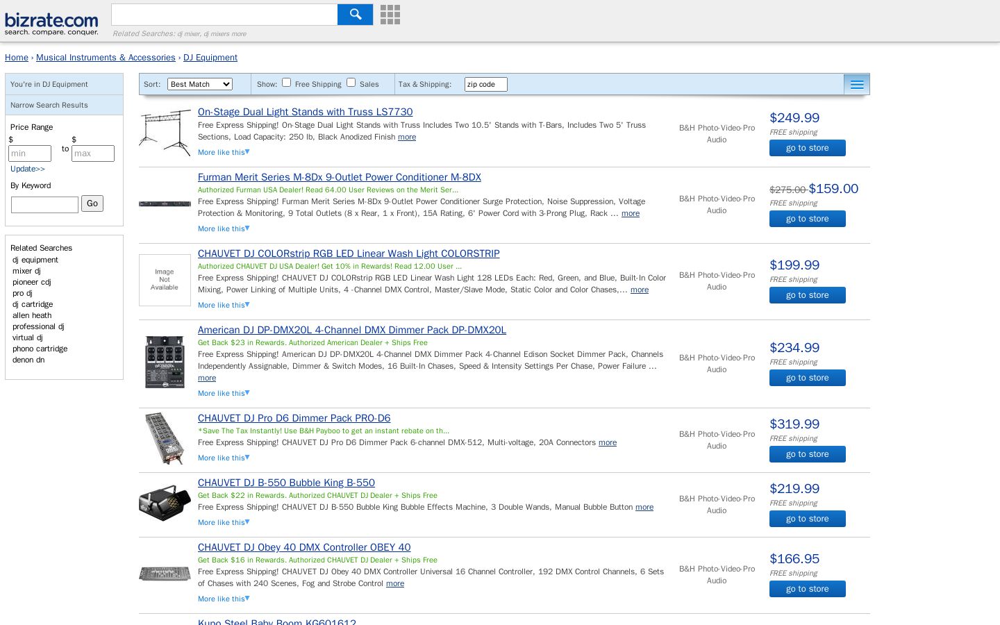Open the categories grid icon
Screen dimensions: 1000x625
tap(390, 15)
